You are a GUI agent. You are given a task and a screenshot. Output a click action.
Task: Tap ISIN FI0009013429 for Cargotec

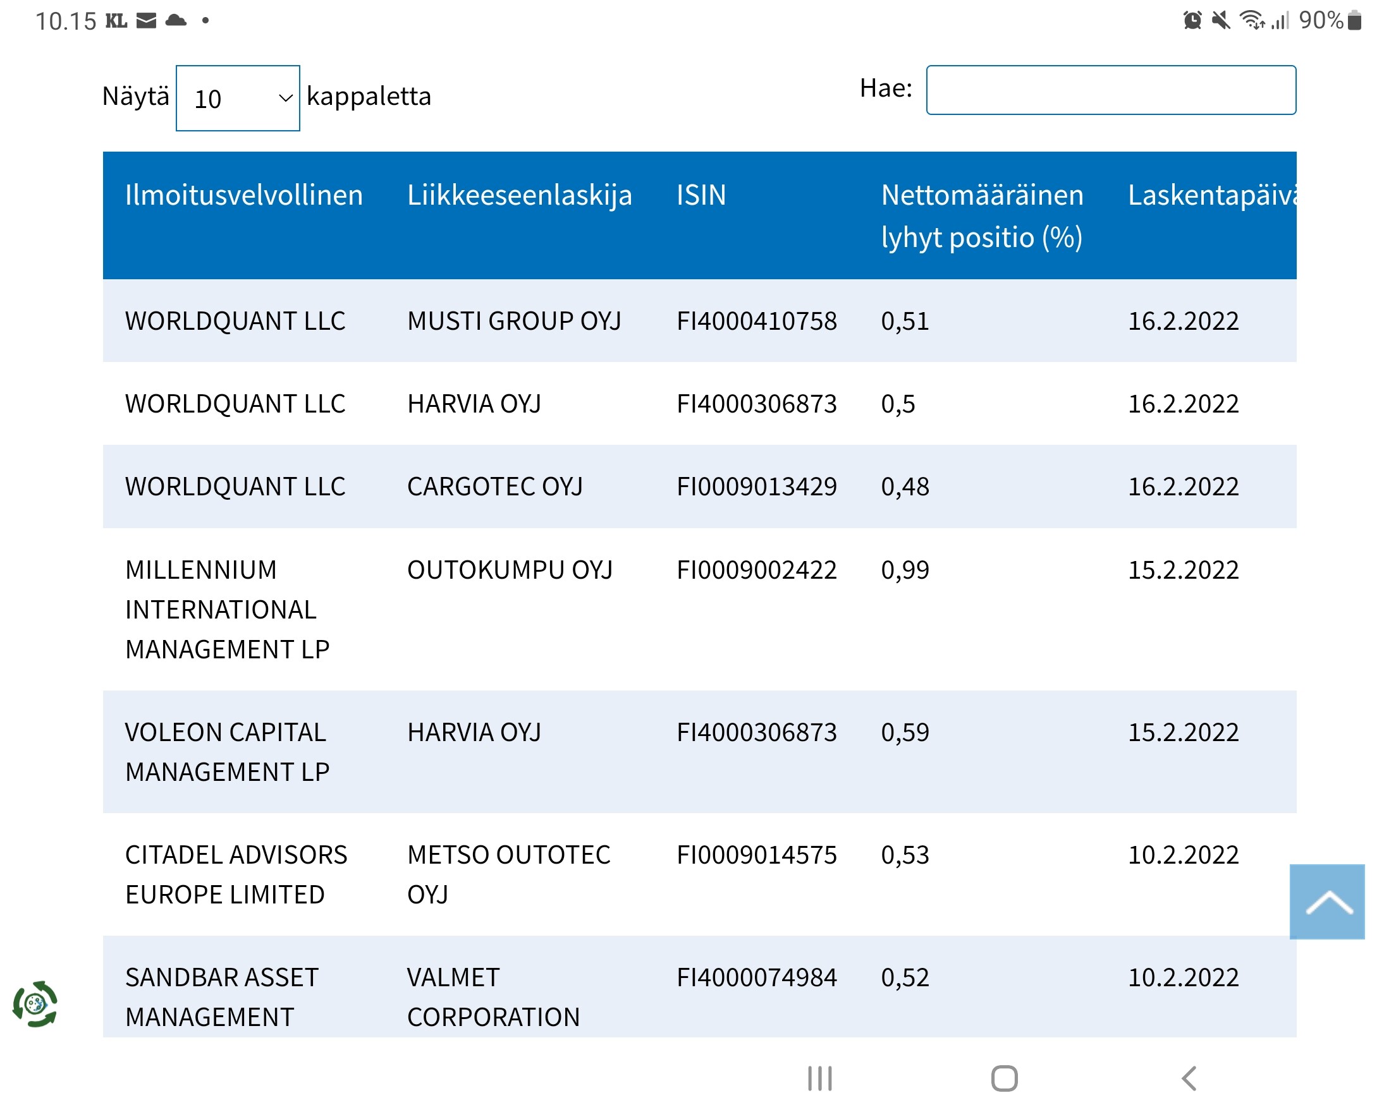click(x=756, y=486)
